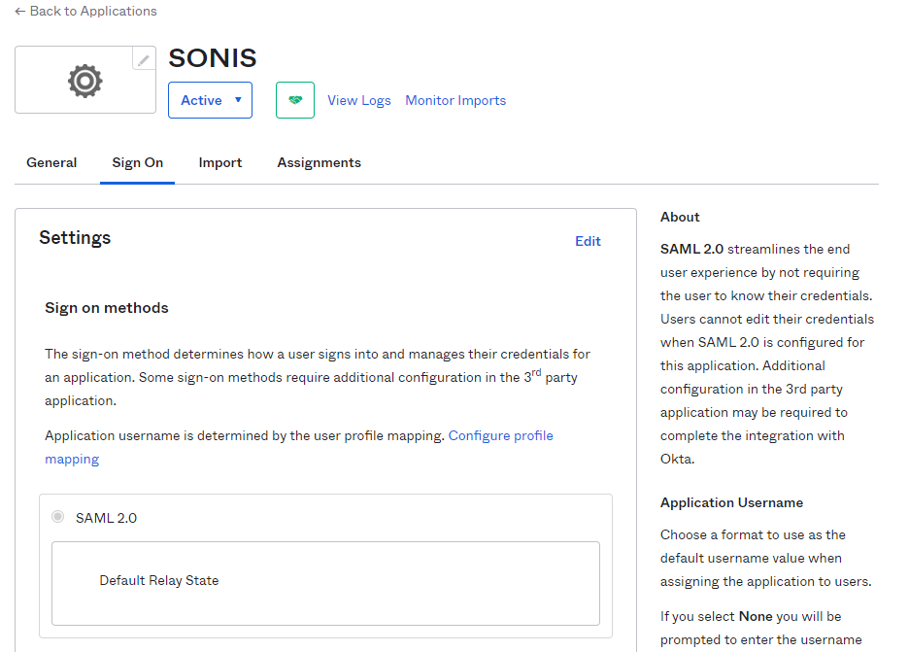
Task: Open the Import tab
Action: click(x=219, y=162)
